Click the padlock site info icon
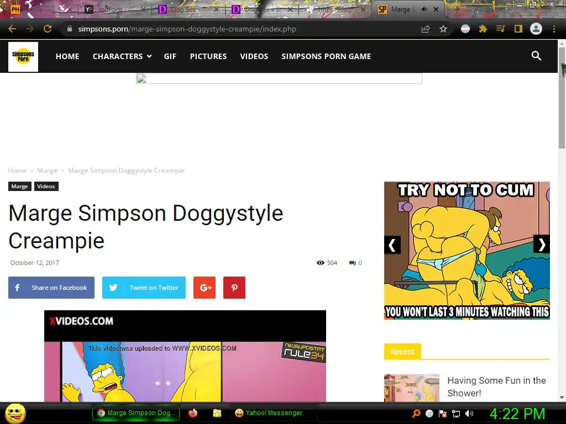The image size is (566, 424). coord(70,29)
